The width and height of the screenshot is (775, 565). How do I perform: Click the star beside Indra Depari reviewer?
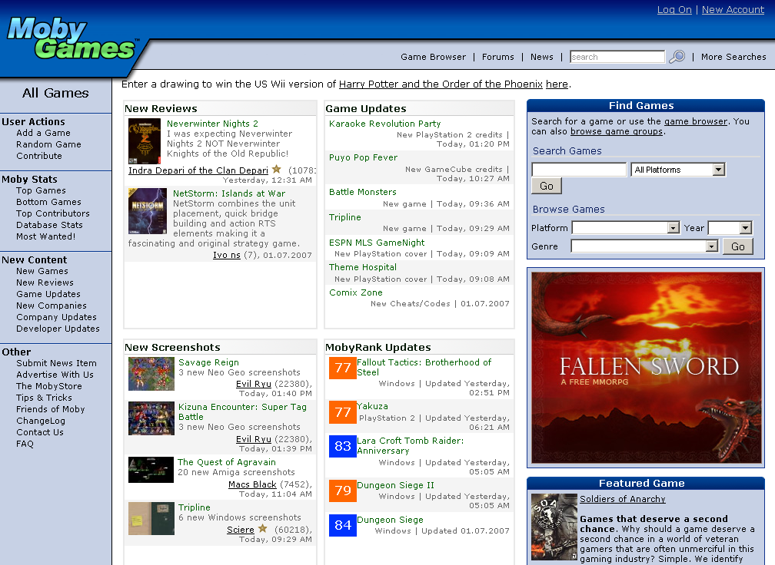tap(277, 169)
